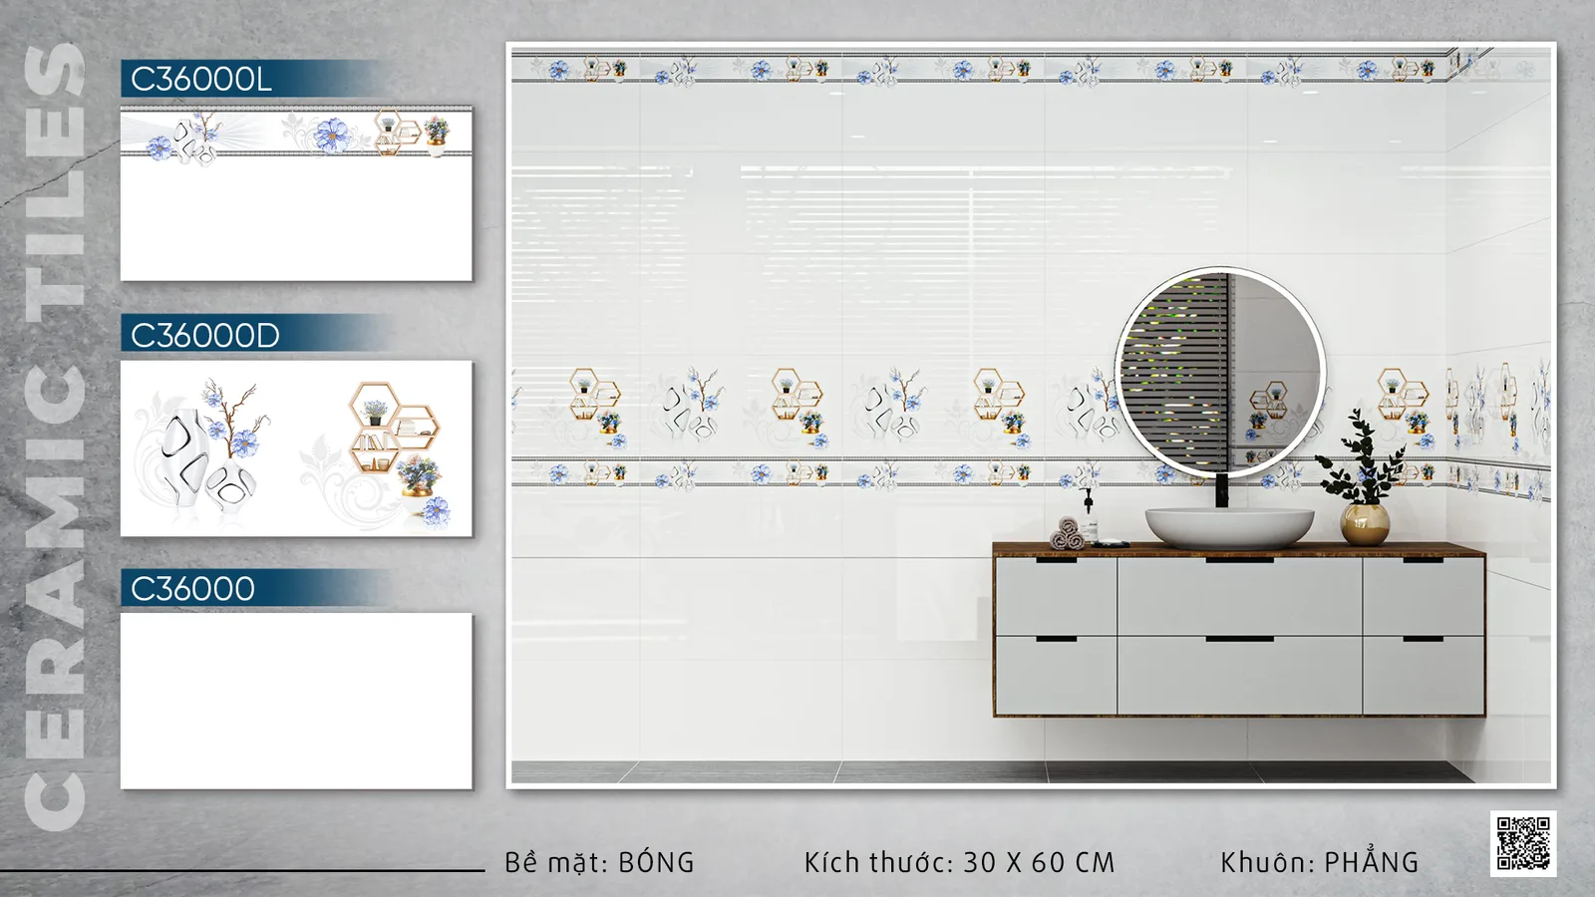Click the white basin sink
Image resolution: width=1595 pixels, height=897 pixels.
pyautogui.click(x=1228, y=526)
